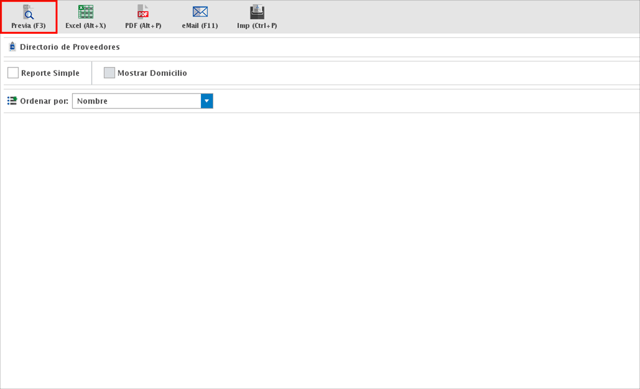Viewport: 640px width, 389px height.
Task: Select the Previa (F3) toolbar label
Action: (28, 26)
